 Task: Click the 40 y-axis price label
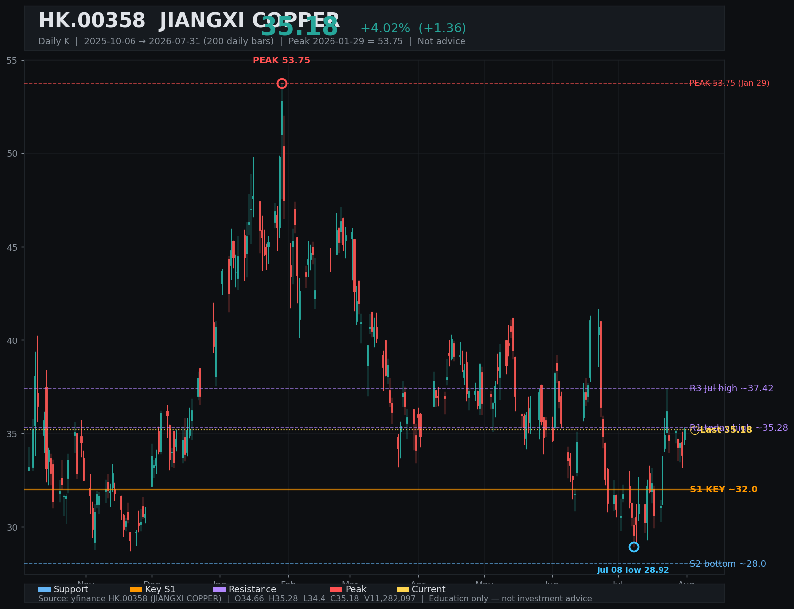click(12, 340)
